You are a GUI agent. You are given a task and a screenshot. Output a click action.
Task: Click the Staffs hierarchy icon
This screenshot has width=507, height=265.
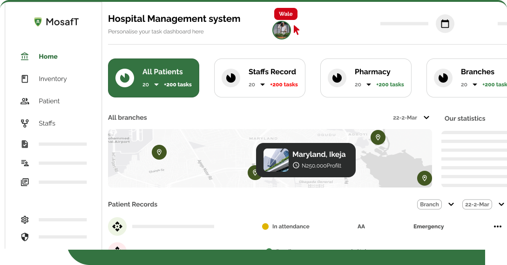coord(25,123)
